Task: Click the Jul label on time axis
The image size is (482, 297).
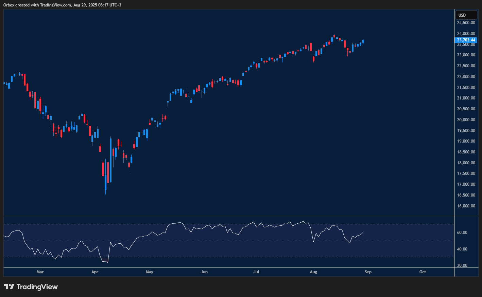Action: [256, 272]
